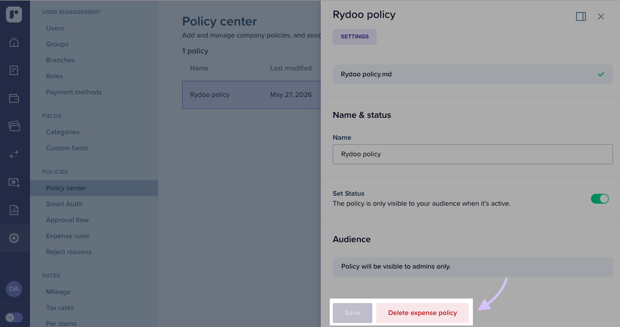Image resolution: width=620 pixels, height=327 pixels.
Task: Click the green checkmark on Rydoo policy.md
Action: pos(601,74)
